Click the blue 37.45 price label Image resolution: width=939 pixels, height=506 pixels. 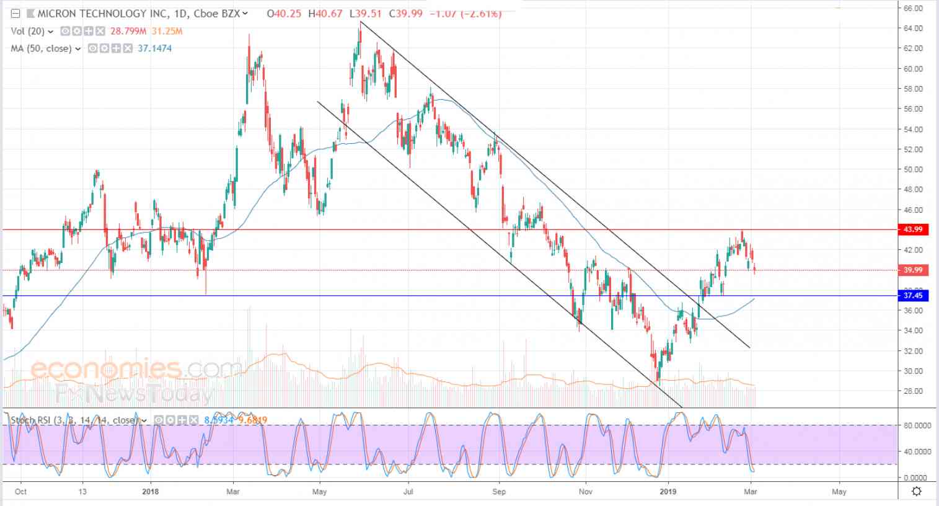[x=914, y=296]
